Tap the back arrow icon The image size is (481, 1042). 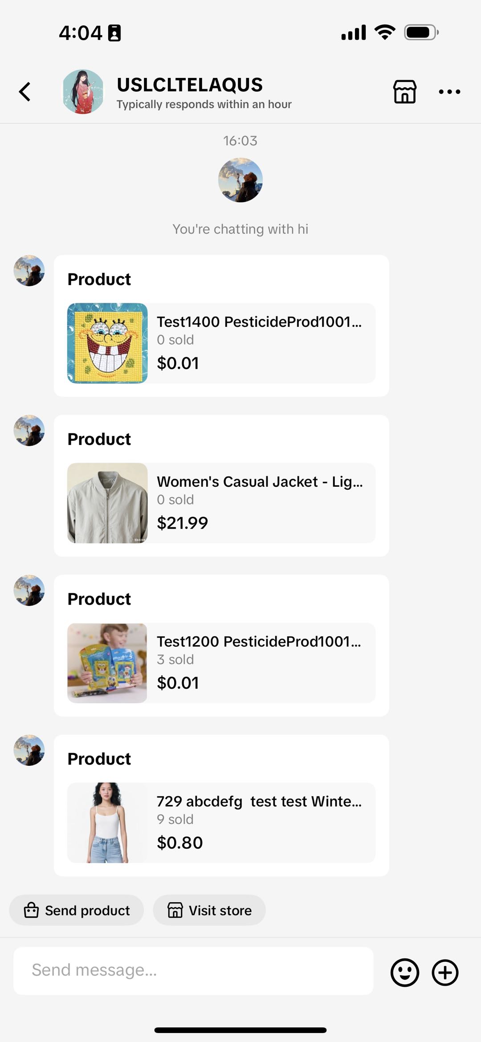(x=25, y=92)
